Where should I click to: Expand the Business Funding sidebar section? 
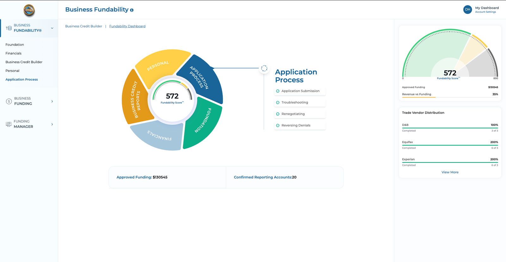coord(52,101)
